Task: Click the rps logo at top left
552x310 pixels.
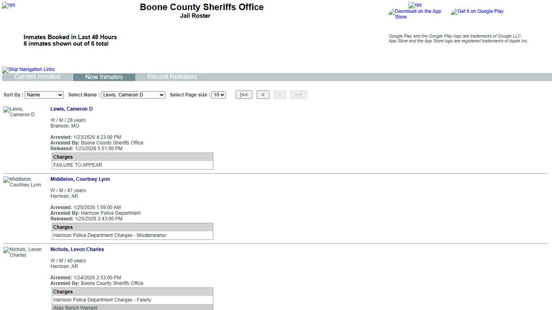Action: (8, 5)
